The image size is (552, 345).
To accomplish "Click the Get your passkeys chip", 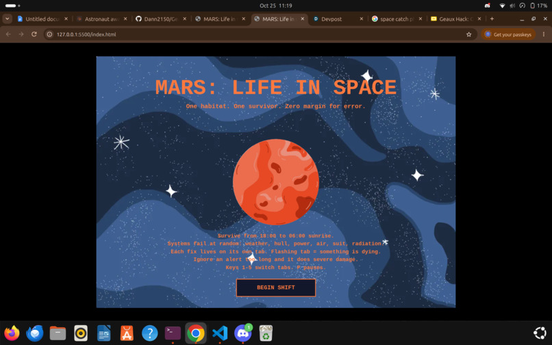I will (508, 34).
